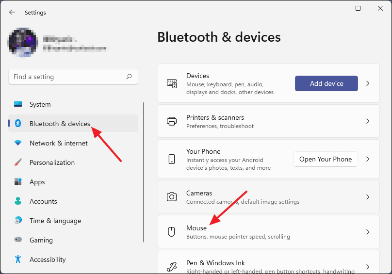Close the Settings window
Screen dimensions: 392x274
coord(380,8)
